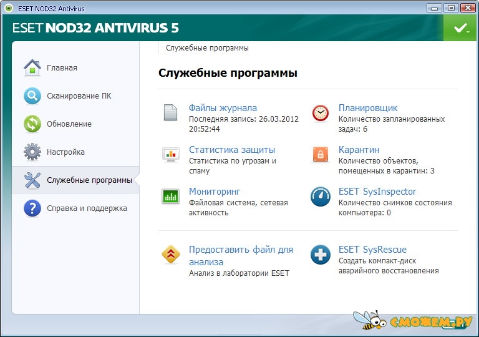This screenshot has width=479, height=337.
Task: Click 'Файловая система, сетевая активность' text
Action: [x=238, y=207]
